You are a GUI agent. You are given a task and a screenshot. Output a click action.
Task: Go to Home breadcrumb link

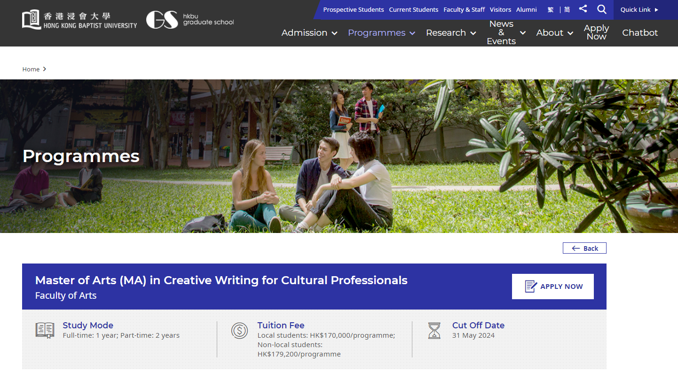click(31, 69)
